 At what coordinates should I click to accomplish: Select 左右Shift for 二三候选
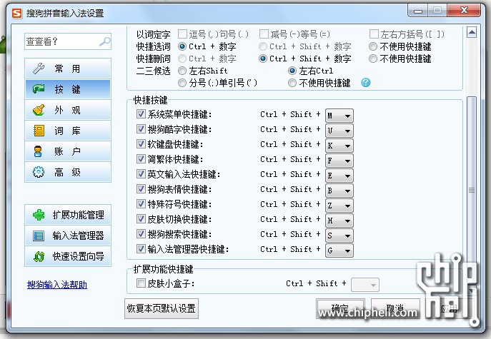click(x=182, y=71)
